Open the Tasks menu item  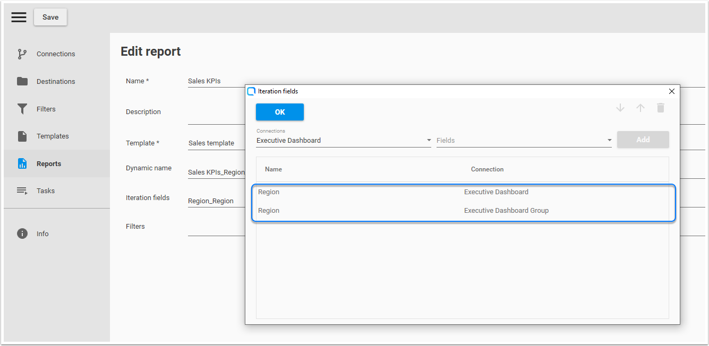coord(46,191)
